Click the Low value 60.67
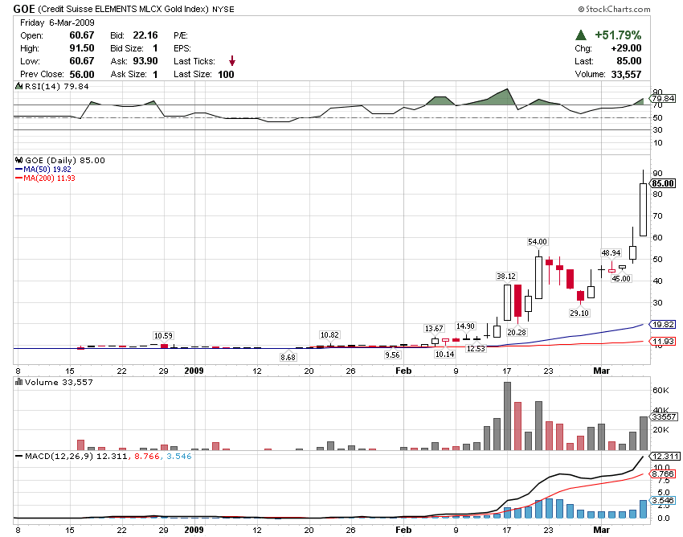Image resolution: width=683 pixels, height=537 pixels. [82, 61]
